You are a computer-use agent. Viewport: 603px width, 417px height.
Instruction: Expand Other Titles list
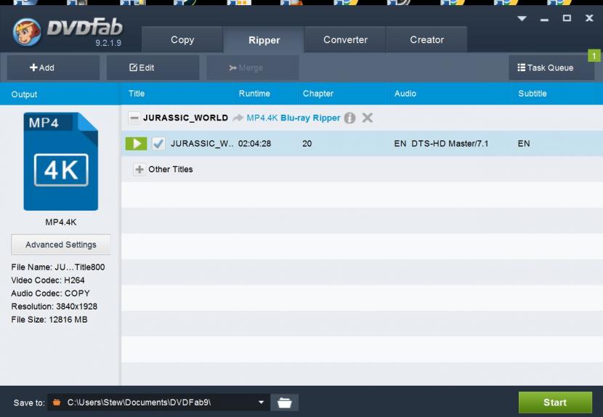point(139,169)
